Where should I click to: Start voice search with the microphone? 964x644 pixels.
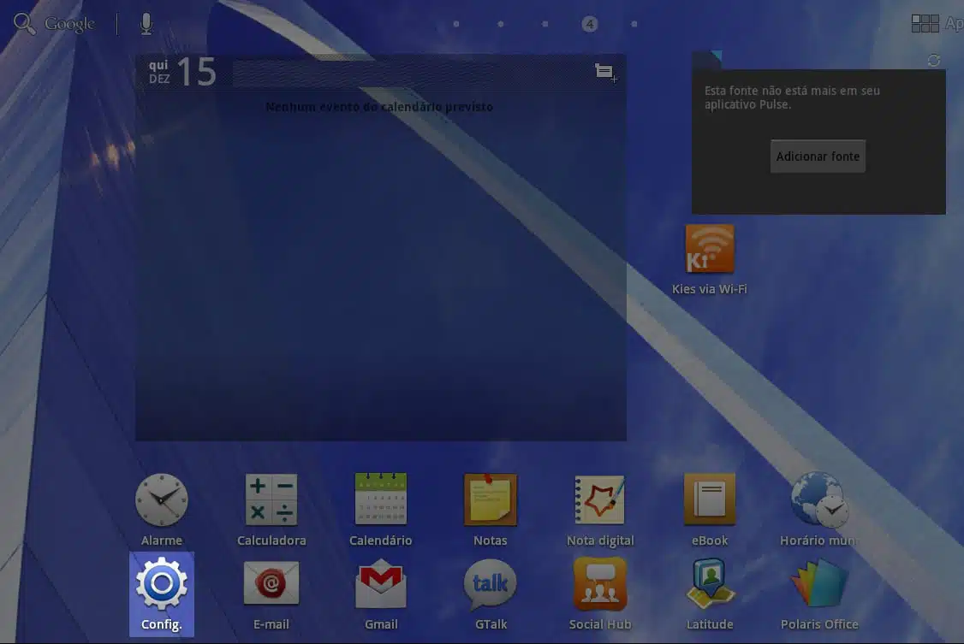(146, 24)
